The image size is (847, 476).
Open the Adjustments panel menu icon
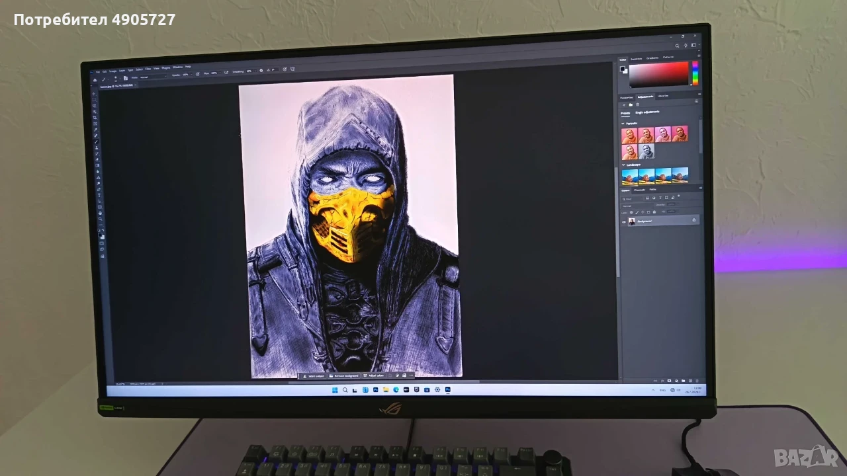(x=696, y=102)
